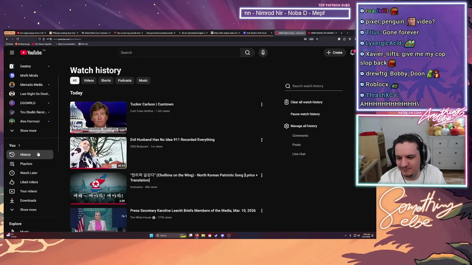The height and width of the screenshot is (265, 472).
Task: Open the YouTube guide hamburger menu
Action: [x=12, y=53]
